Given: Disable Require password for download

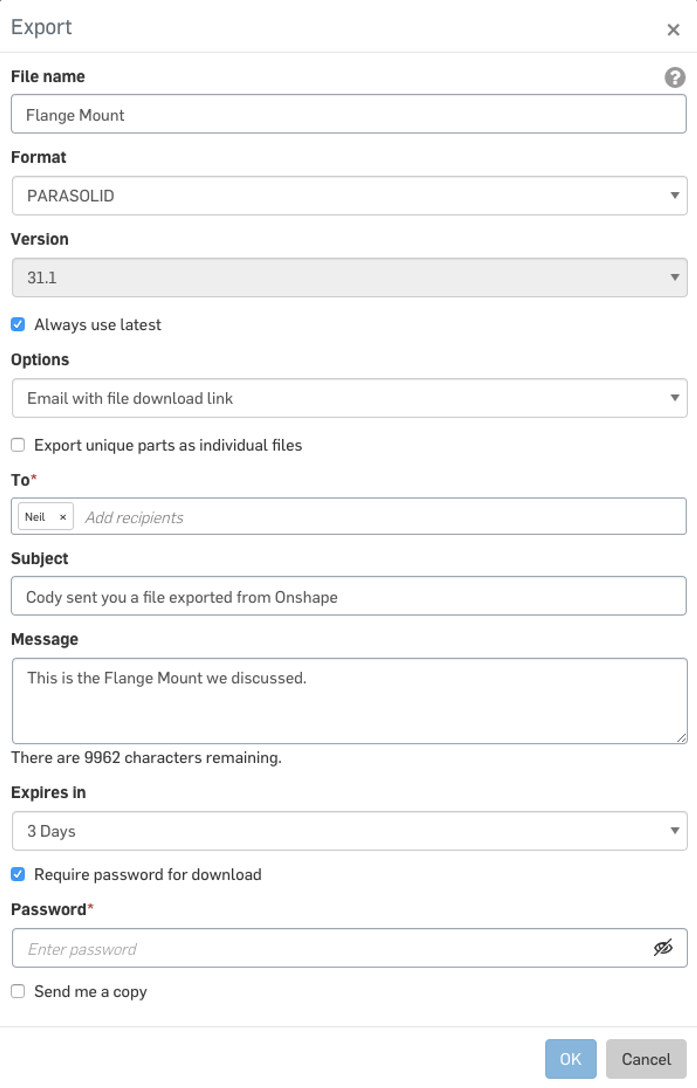Looking at the screenshot, I should [x=18, y=874].
